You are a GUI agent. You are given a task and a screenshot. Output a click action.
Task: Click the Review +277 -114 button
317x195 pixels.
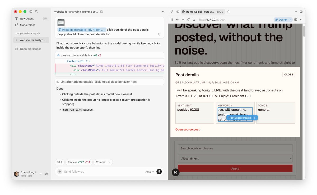(x=79, y=162)
